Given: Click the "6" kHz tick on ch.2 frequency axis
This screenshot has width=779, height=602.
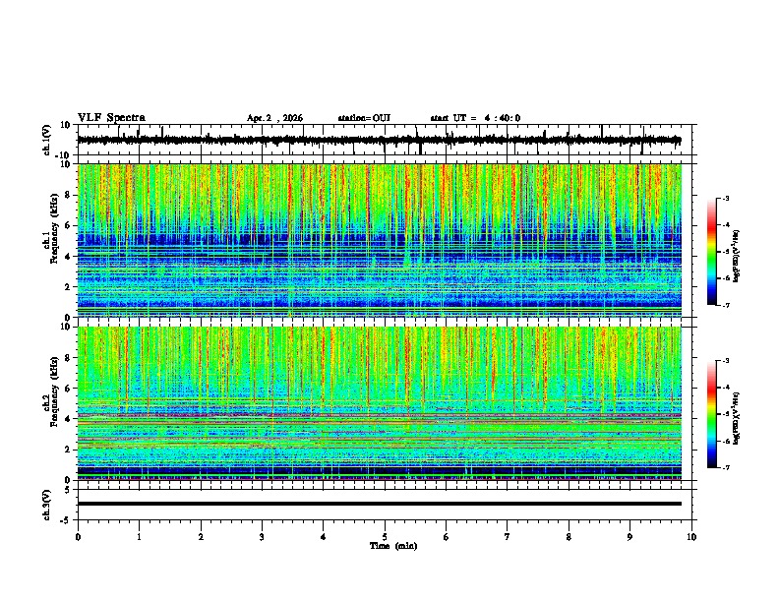Looking at the screenshot, I should (69, 389).
